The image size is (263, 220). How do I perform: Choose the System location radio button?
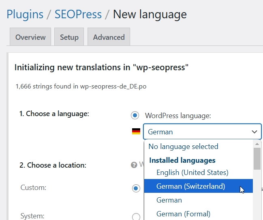[x=136, y=216]
